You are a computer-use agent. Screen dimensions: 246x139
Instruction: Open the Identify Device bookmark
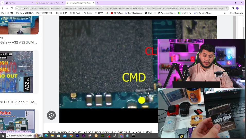point(185,13)
